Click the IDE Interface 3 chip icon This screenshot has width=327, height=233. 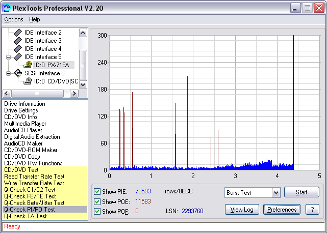point(18,41)
